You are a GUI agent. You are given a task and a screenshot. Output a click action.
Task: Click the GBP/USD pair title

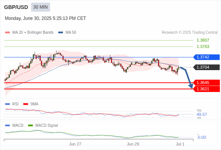pos(16,7)
